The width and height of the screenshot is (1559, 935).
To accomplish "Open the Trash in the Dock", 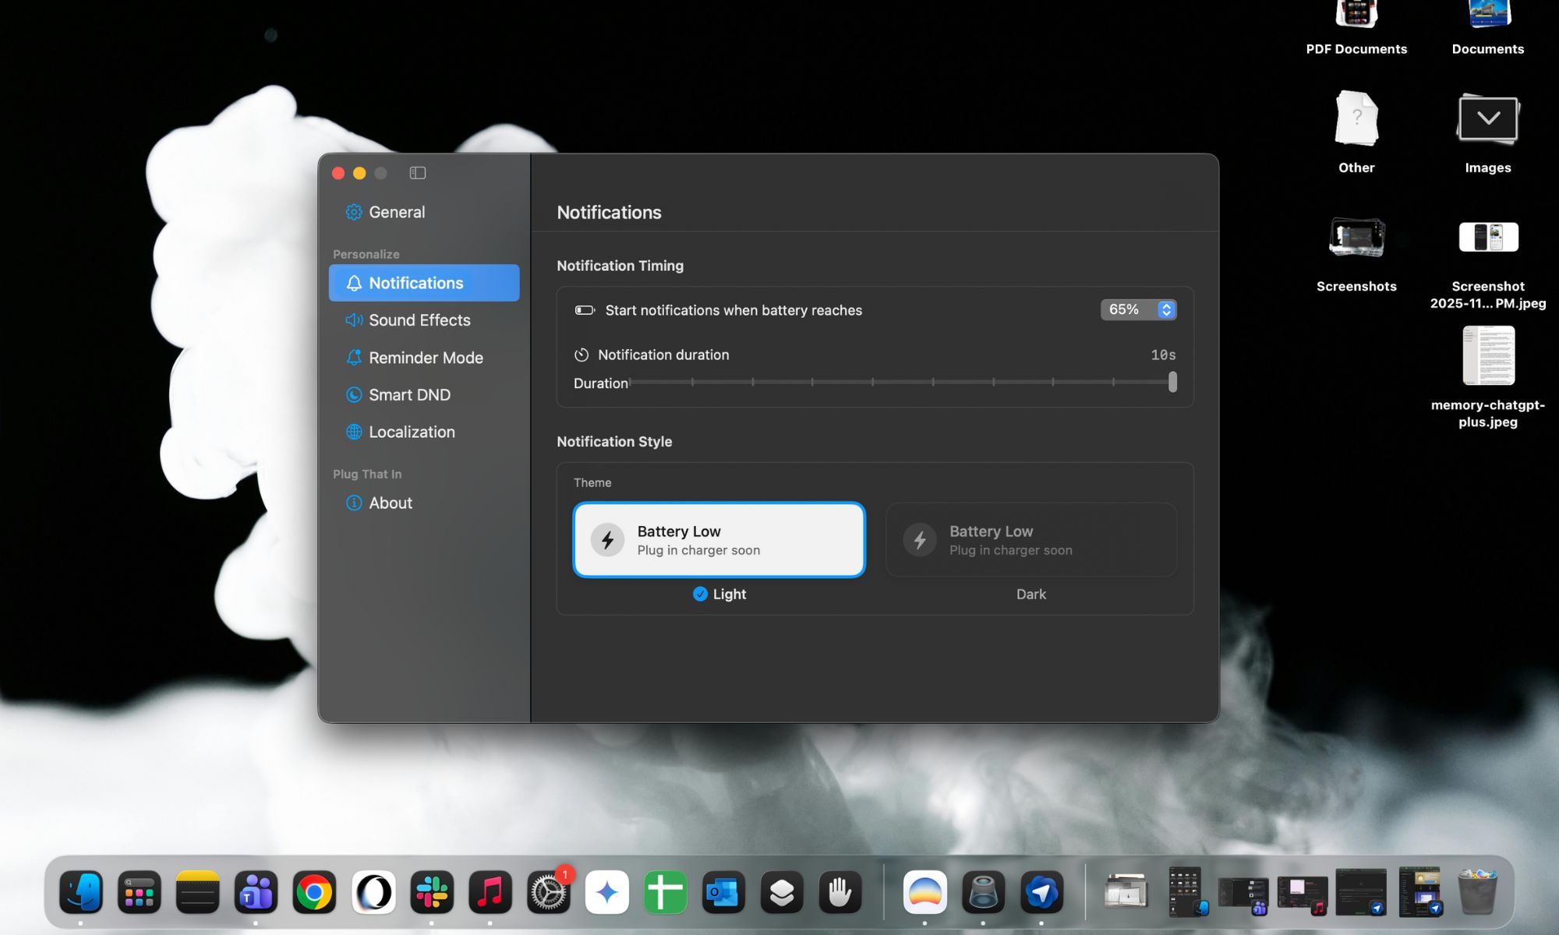I will coord(1476,892).
